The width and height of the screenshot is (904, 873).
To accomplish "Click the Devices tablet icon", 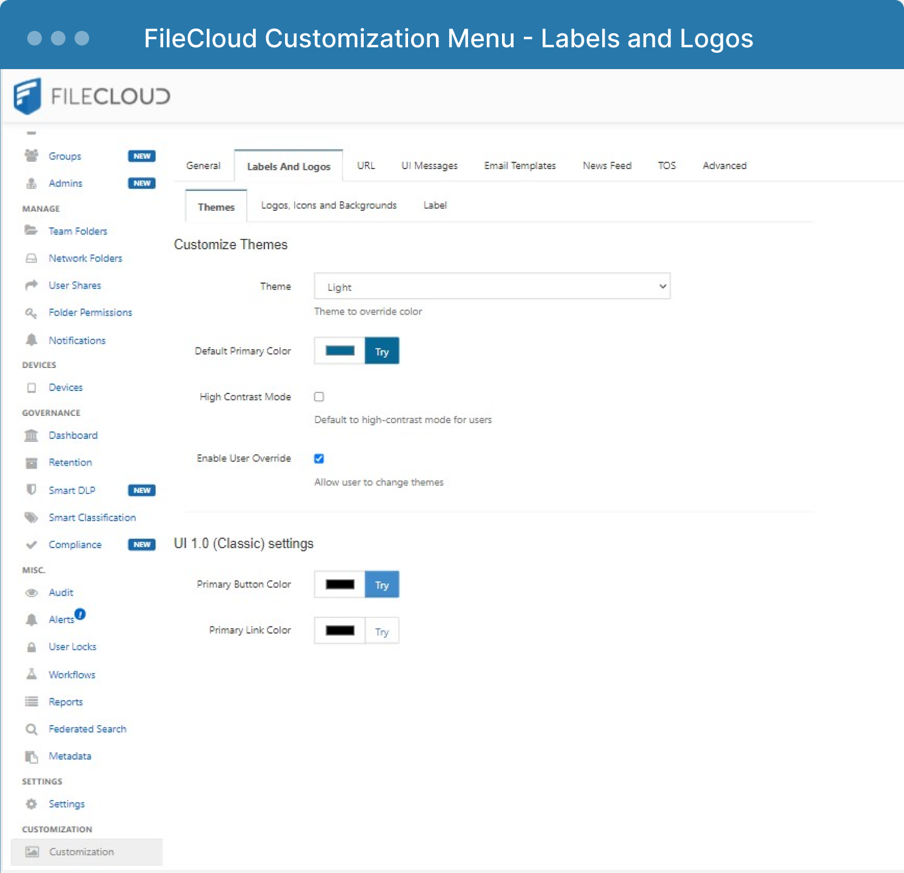I will 32,387.
